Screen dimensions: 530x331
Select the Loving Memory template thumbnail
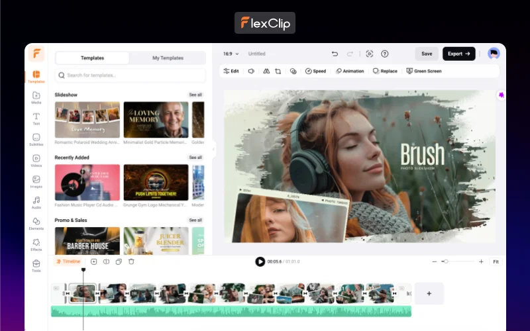[x=156, y=120]
